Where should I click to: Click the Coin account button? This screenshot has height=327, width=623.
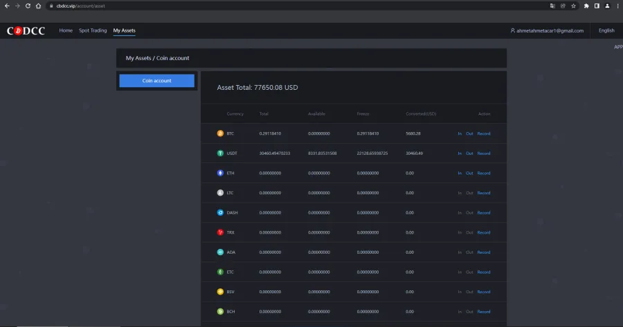pos(157,81)
